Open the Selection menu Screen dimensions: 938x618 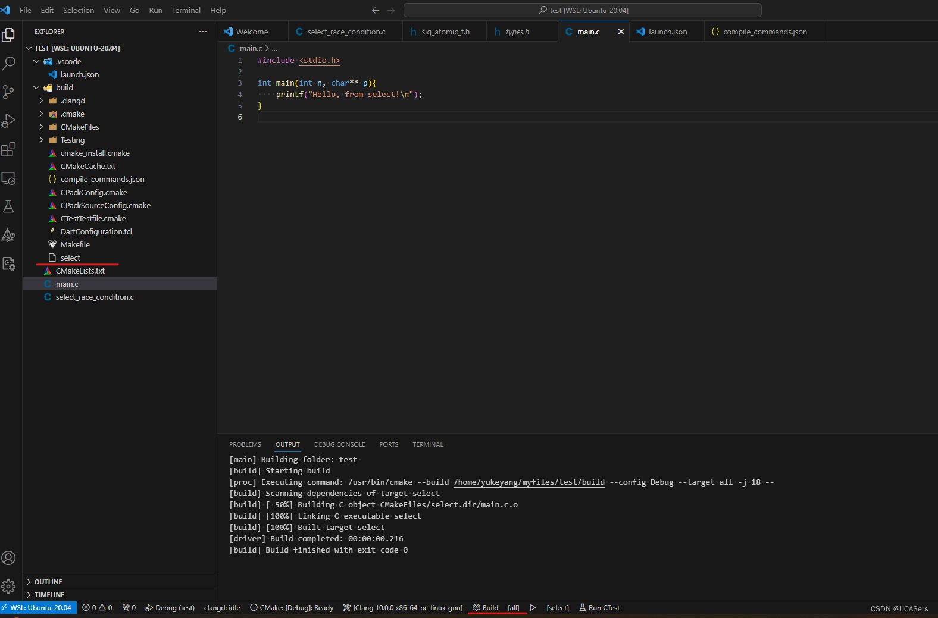pos(79,10)
